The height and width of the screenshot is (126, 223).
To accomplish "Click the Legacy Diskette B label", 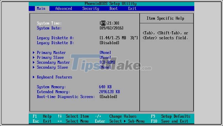I will [x=55, y=43].
